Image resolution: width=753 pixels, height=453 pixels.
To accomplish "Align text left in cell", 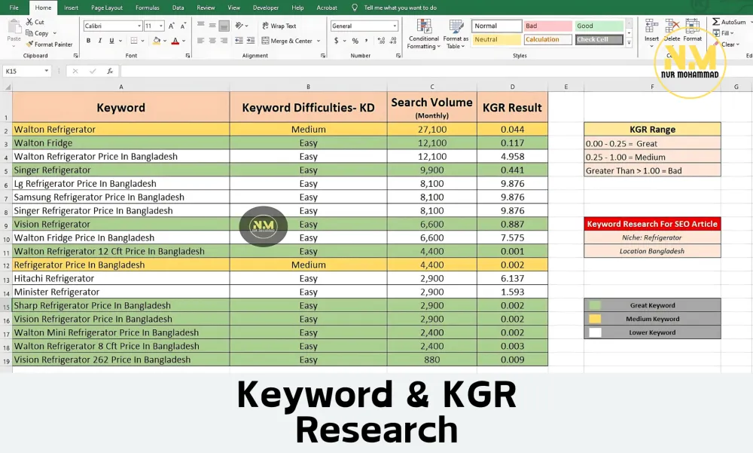I will tap(201, 41).
